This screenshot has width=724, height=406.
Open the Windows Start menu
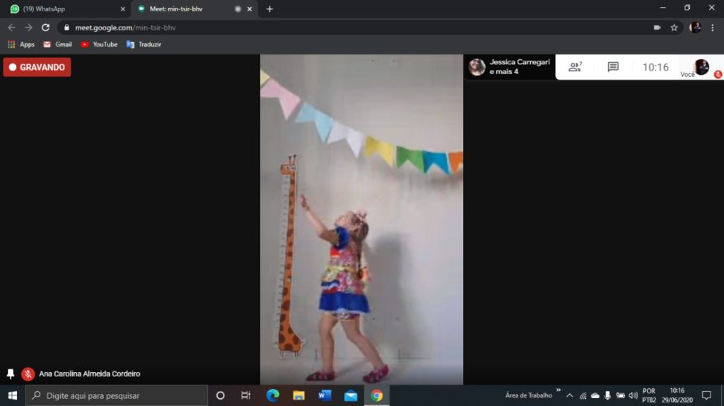click(x=13, y=395)
